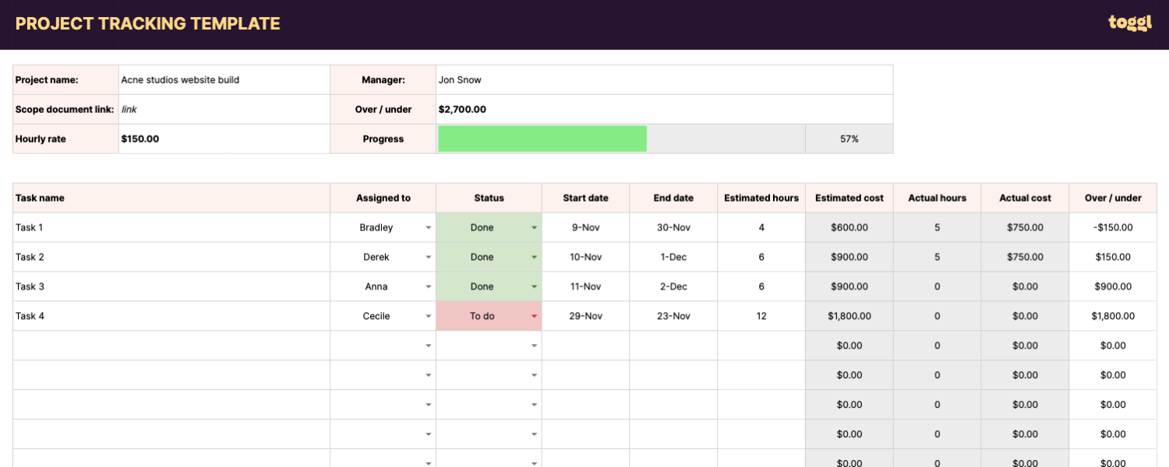Select the green progress bar
Viewport: 1169px width, 467px height.
[542, 139]
